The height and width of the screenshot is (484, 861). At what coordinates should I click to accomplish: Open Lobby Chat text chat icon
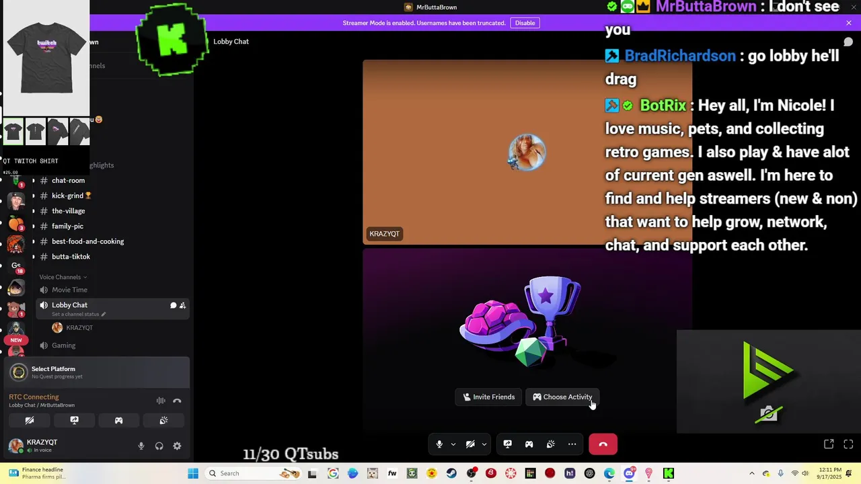(173, 305)
